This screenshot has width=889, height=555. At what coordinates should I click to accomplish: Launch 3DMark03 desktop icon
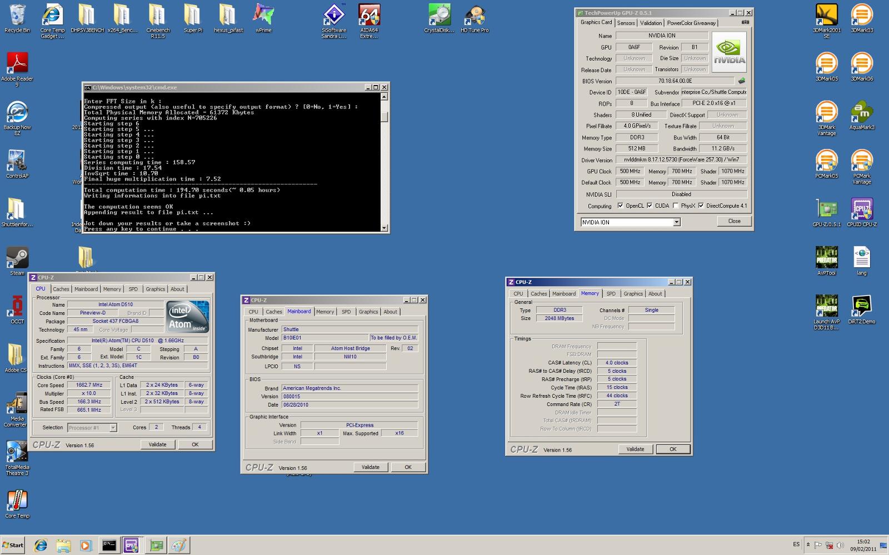(x=862, y=19)
